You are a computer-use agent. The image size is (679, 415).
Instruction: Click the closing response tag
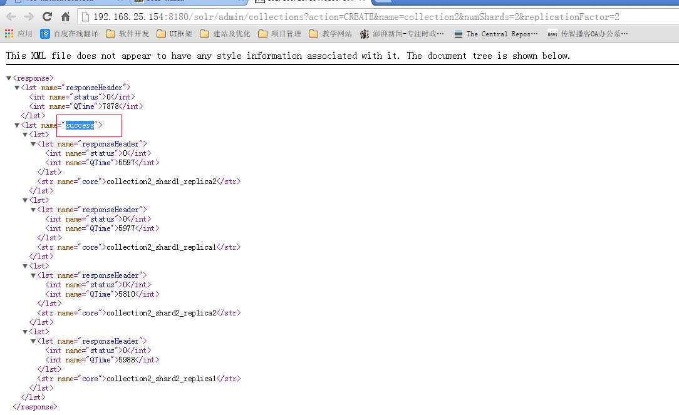[35, 407]
